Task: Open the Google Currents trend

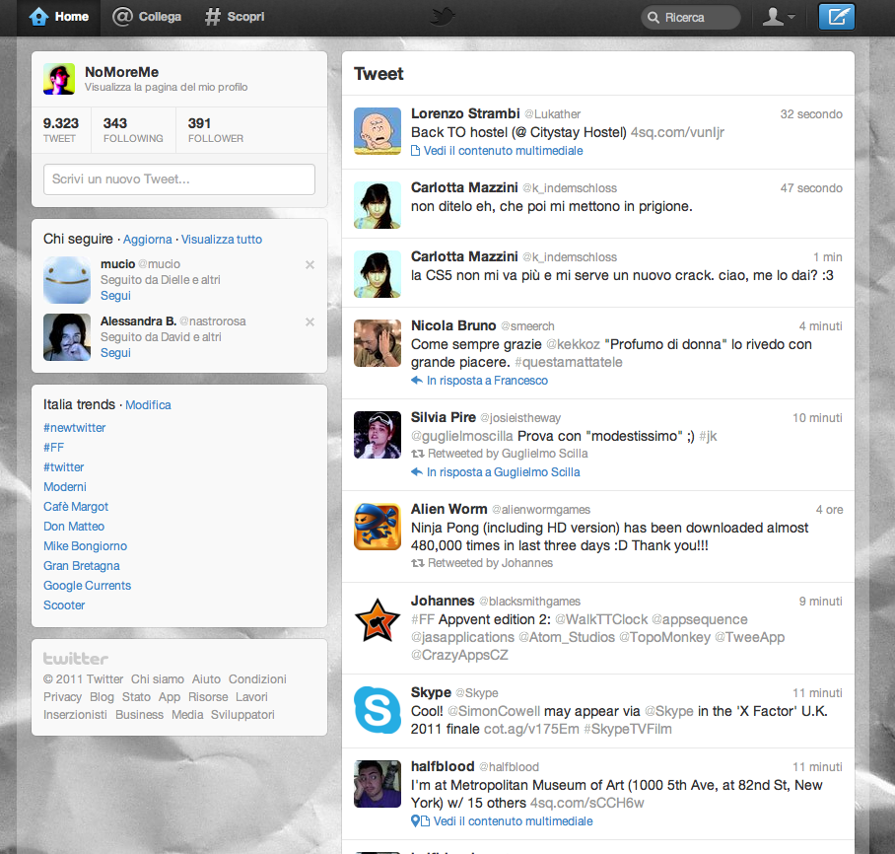Action: point(88,586)
